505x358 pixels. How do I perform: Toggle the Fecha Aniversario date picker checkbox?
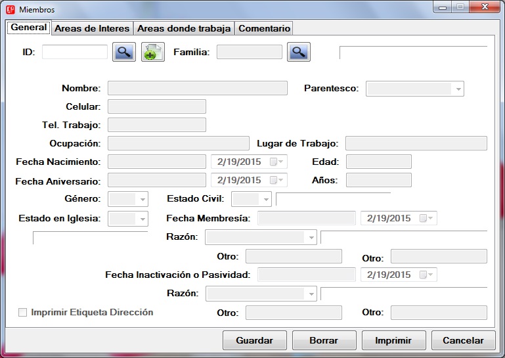click(273, 180)
